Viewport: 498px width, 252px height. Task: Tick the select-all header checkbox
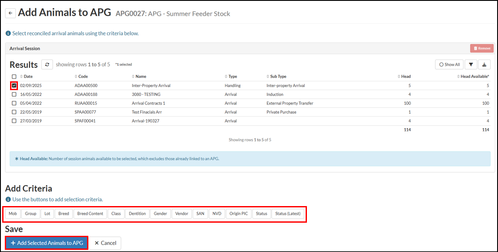pos(14,77)
